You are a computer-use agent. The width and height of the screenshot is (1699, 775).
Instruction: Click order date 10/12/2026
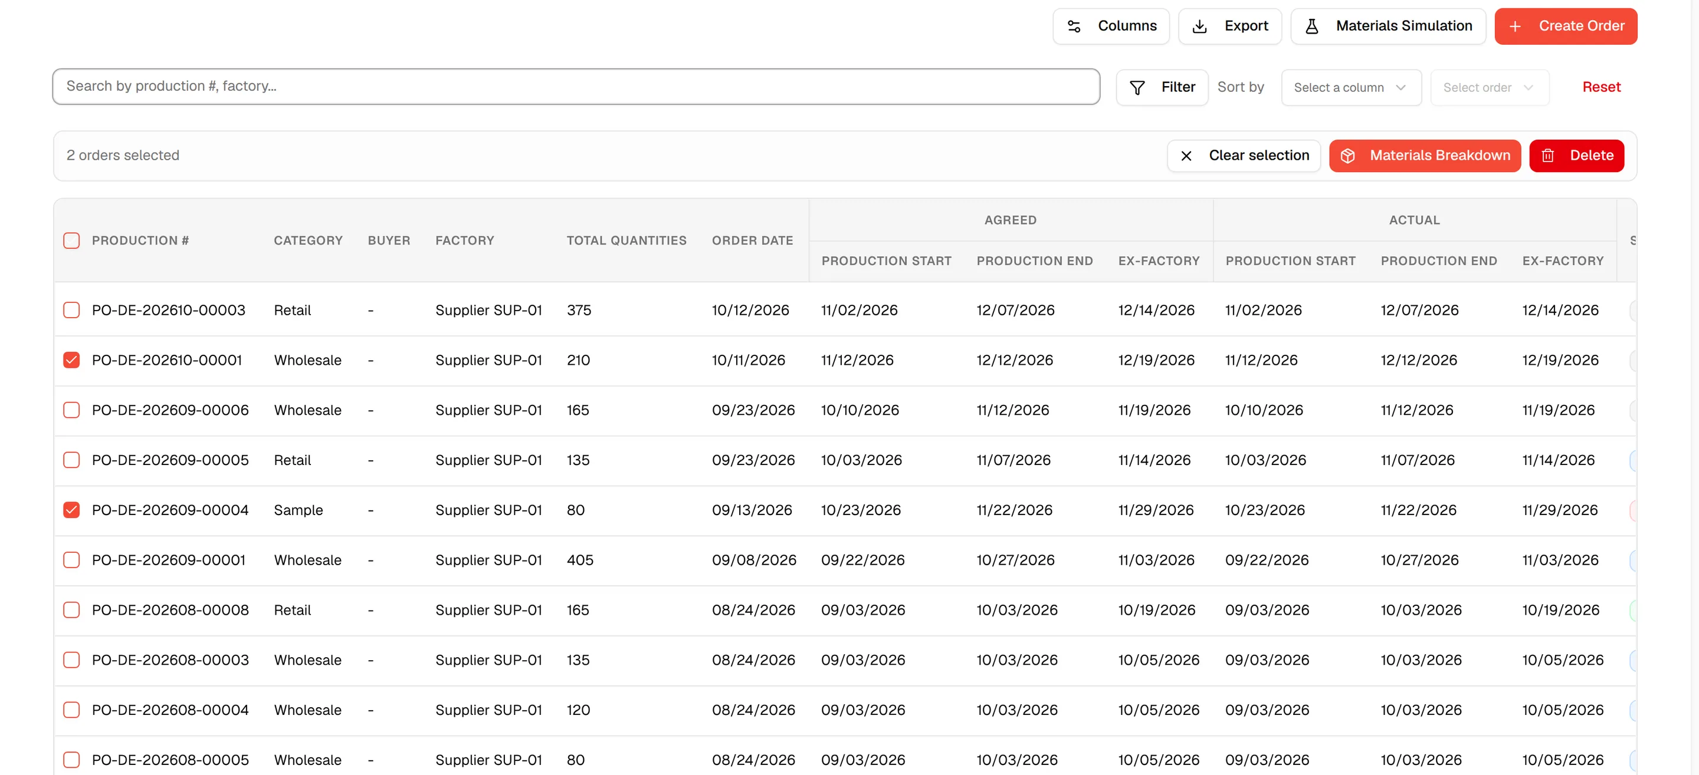pos(750,311)
